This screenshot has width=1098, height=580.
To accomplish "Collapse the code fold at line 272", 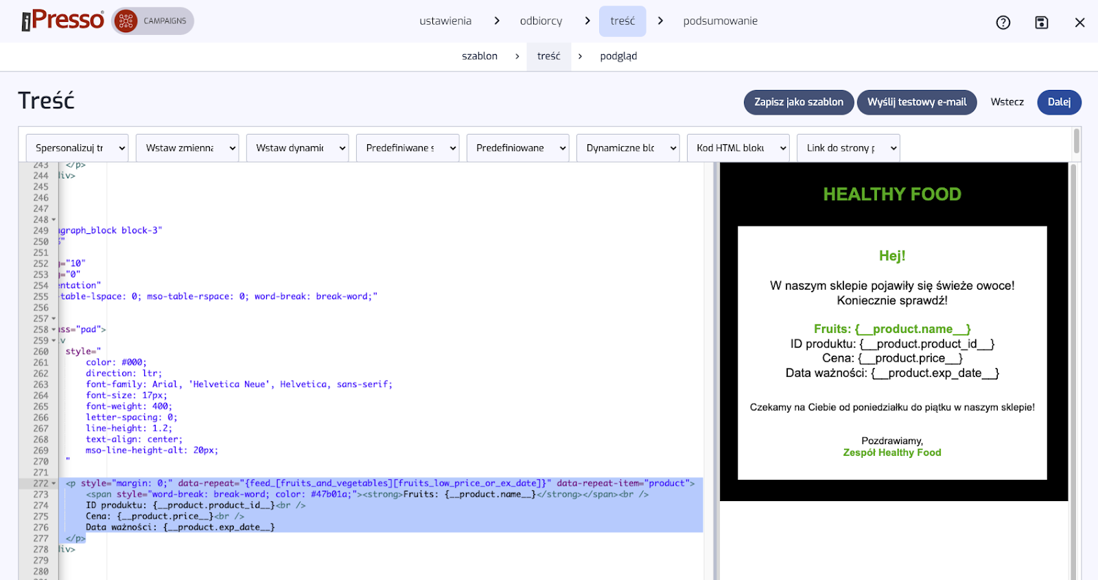I will [54, 483].
